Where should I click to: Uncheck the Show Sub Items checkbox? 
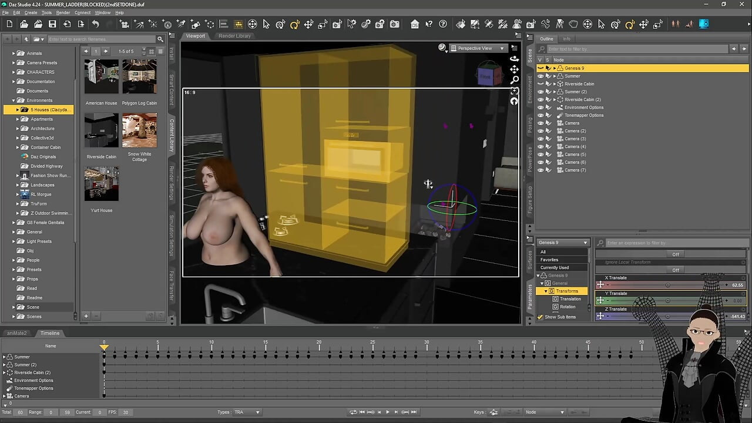click(x=540, y=317)
